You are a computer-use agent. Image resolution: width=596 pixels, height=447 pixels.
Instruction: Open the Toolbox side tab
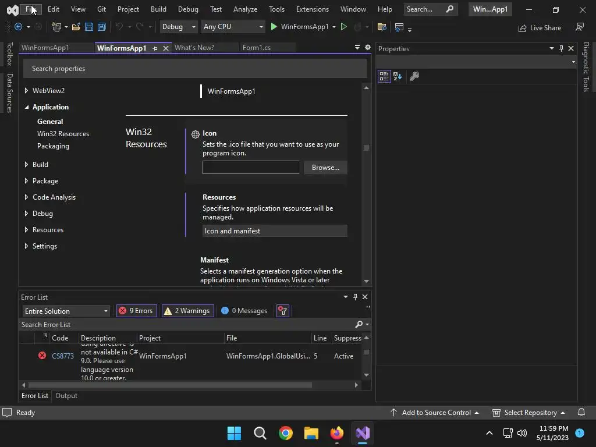[9, 54]
